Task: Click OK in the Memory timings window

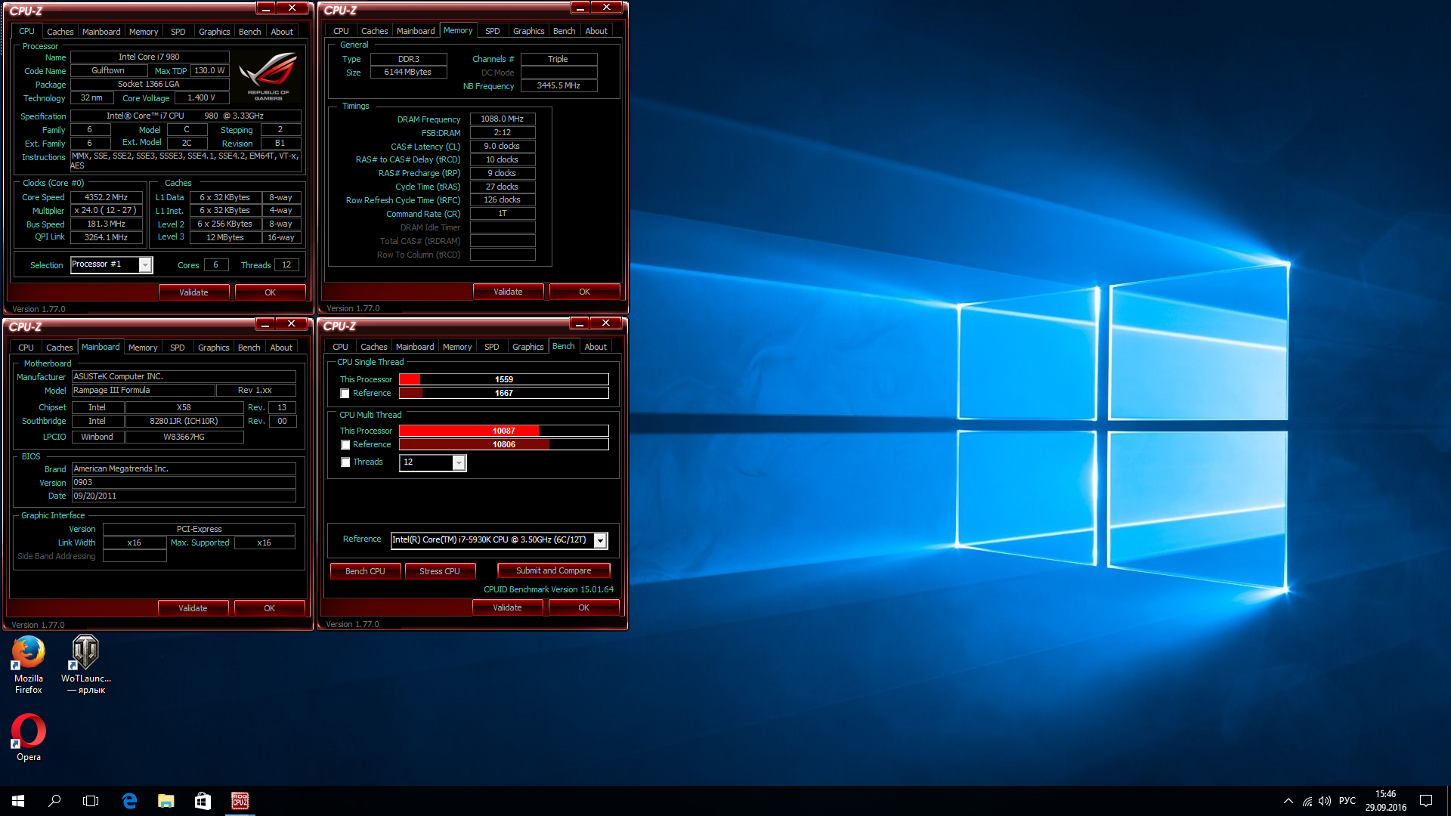Action: tap(584, 292)
